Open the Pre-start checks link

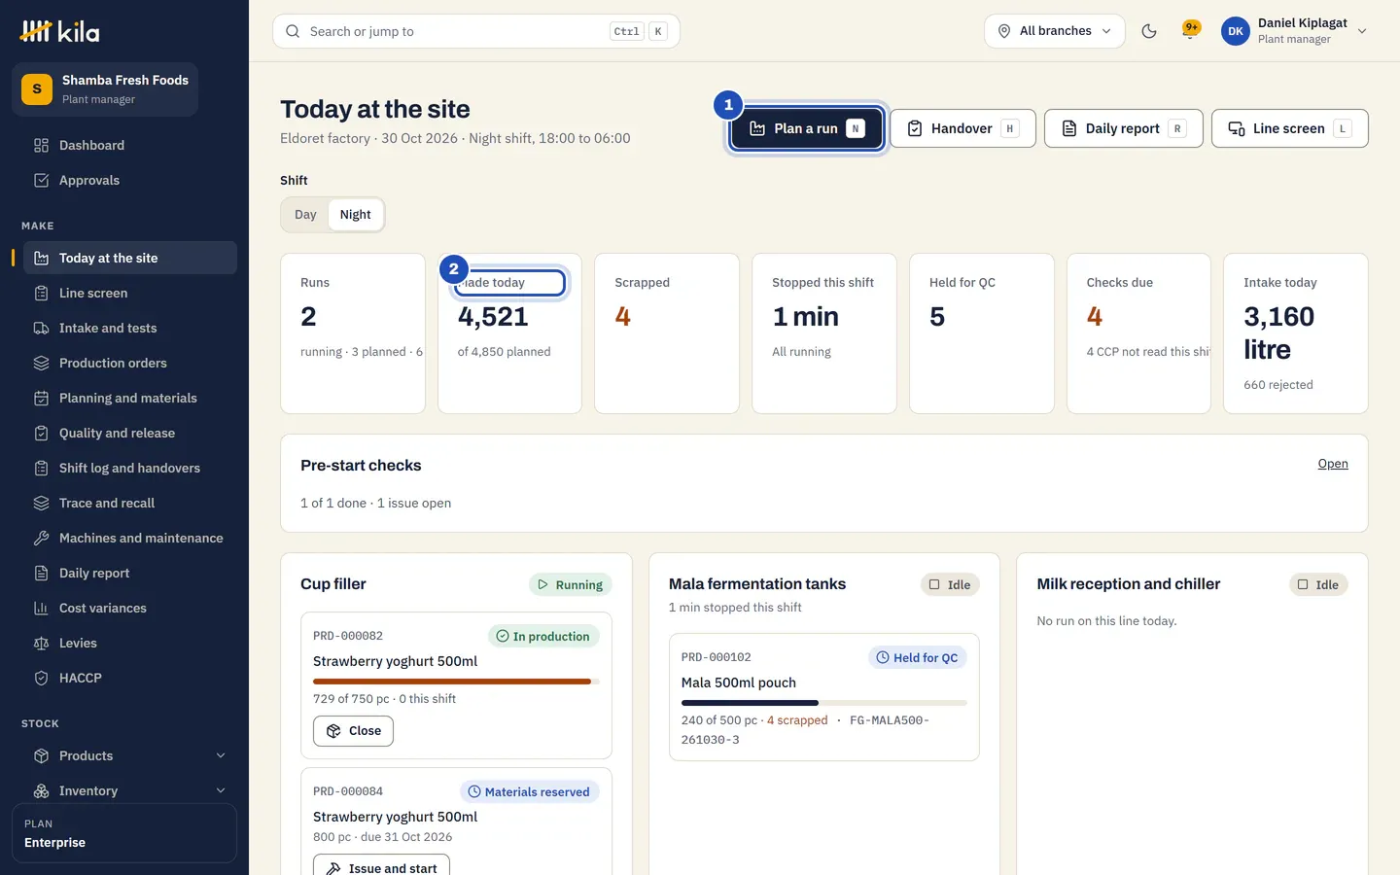1333,464
